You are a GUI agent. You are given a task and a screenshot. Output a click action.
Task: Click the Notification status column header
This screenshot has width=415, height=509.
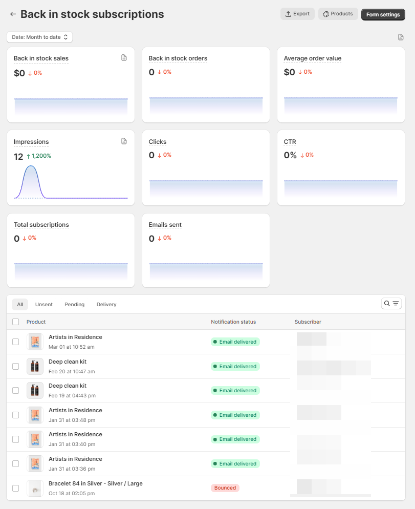point(233,322)
